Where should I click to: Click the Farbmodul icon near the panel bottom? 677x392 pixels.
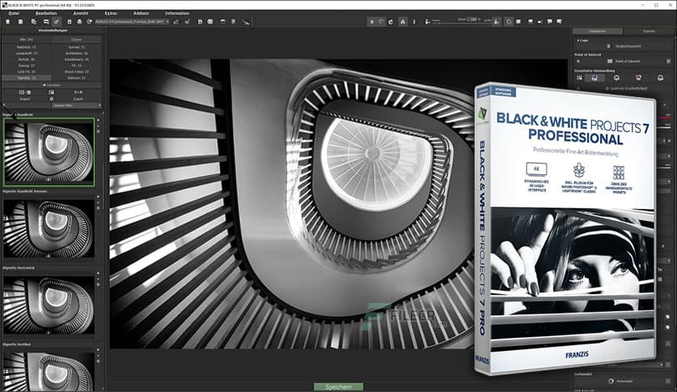[611, 381]
